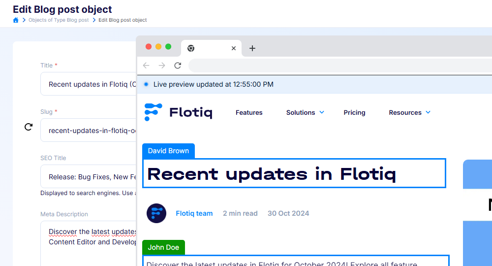
Task: Go to dashboard via home icon in breadcrumb
Action: tap(16, 20)
